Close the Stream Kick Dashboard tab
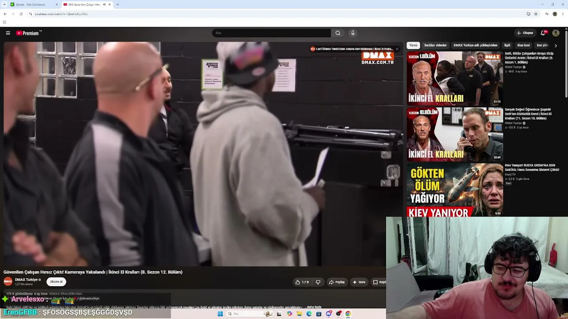The width and height of the screenshot is (568, 319). click(x=57, y=4)
